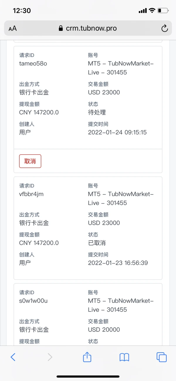Viewport: 176px width, 381px height.
Task: Tap the padlock icon in address bar
Action: click(x=61, y=28)
